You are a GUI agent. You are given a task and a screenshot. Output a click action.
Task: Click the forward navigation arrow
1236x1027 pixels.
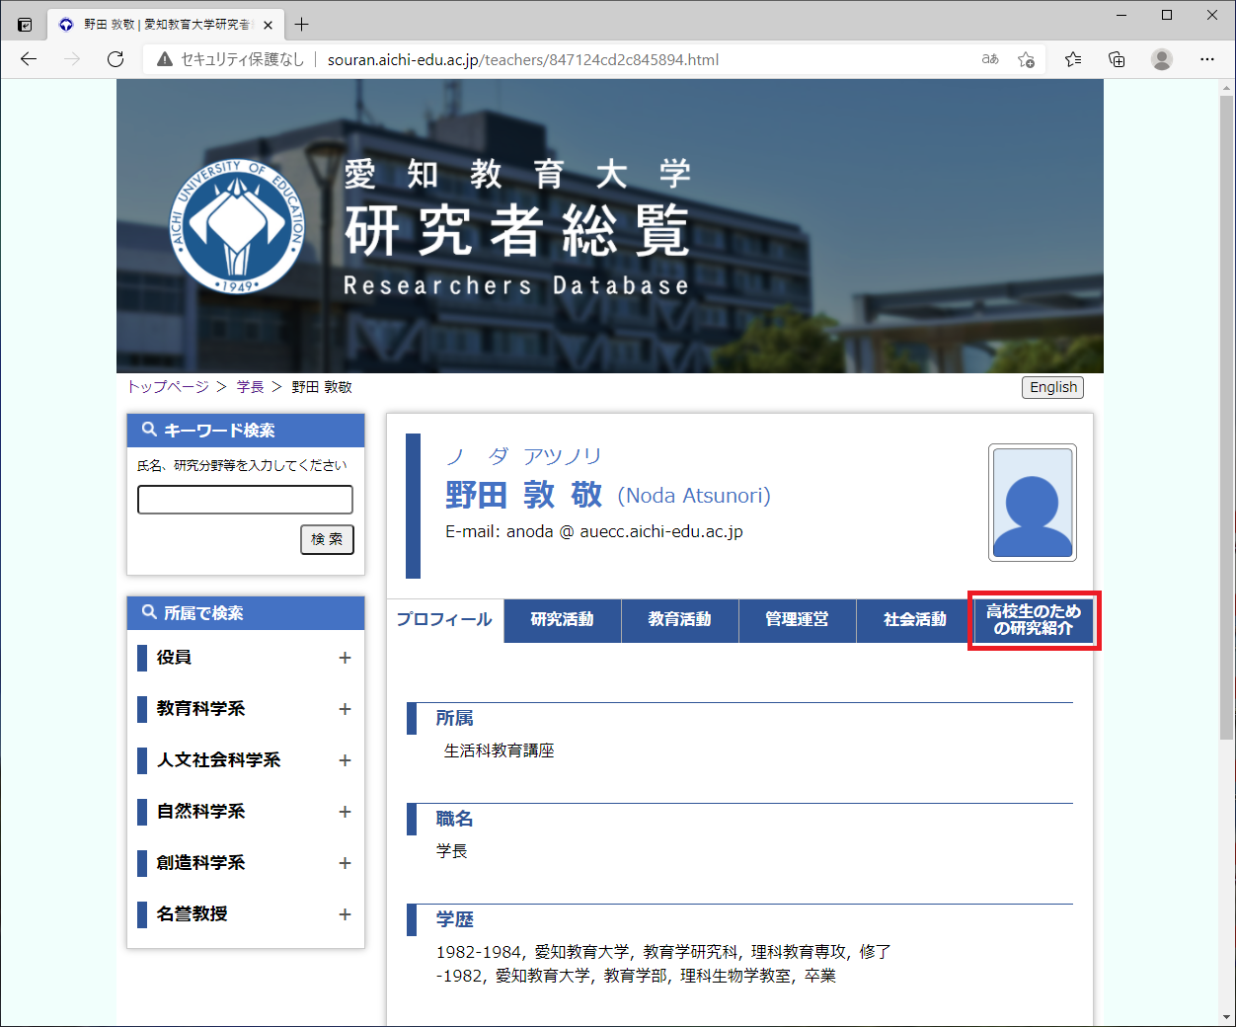click(x=72, y=59)
